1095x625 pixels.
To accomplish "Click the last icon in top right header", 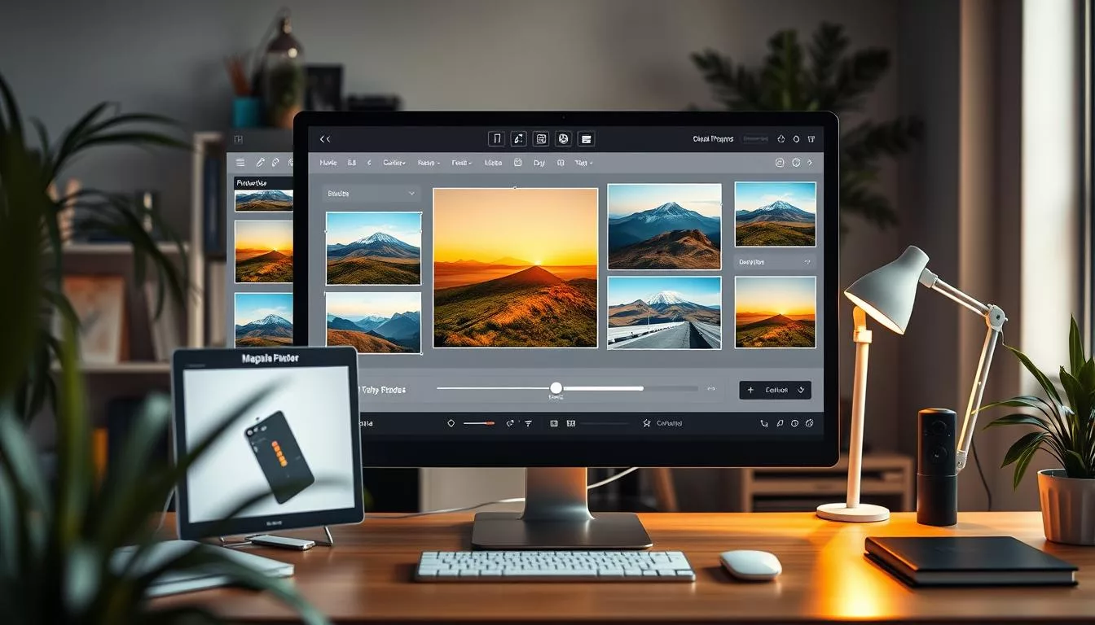I will (x=811, y=139).
